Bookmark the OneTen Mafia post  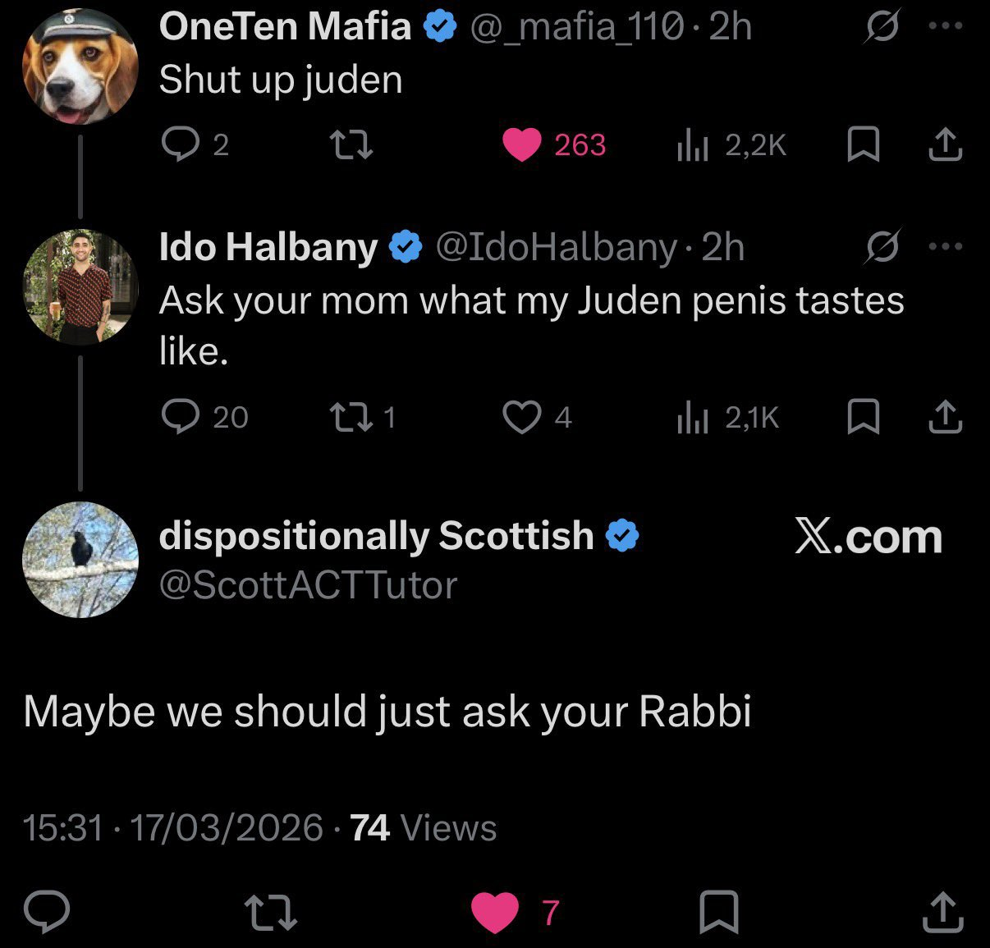pos(863,145)
